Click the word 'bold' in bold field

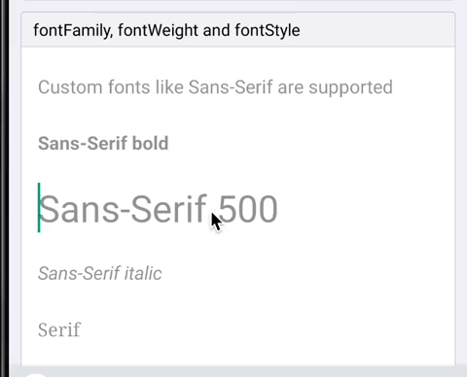tap(151, 143)
